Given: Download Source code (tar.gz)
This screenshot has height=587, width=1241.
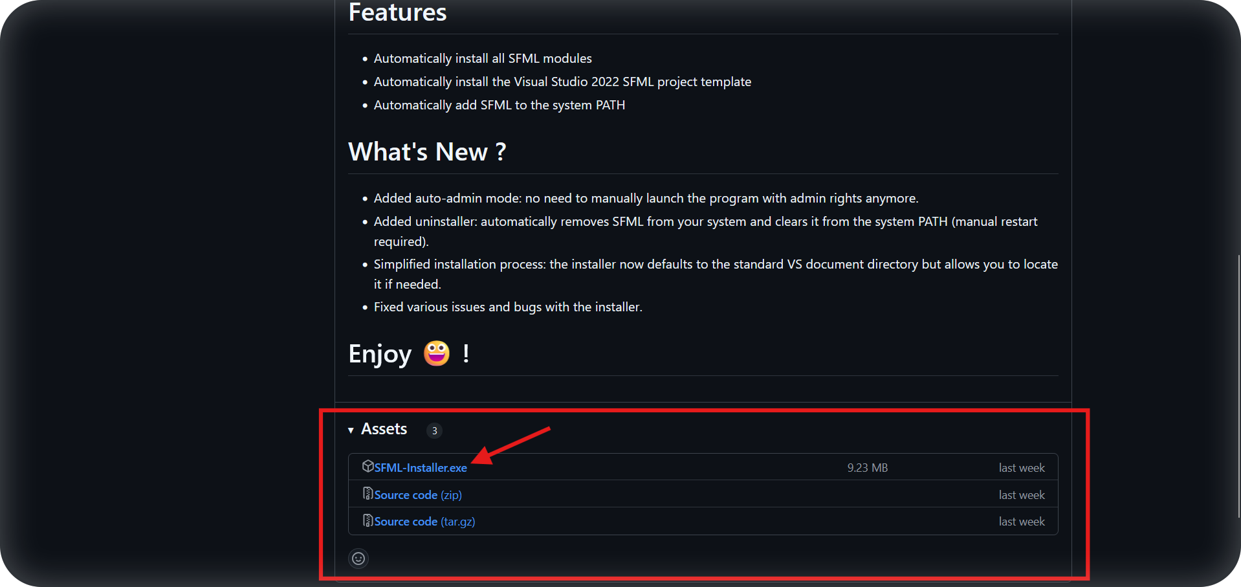Looking at the screenshot, I should (424, 522).
